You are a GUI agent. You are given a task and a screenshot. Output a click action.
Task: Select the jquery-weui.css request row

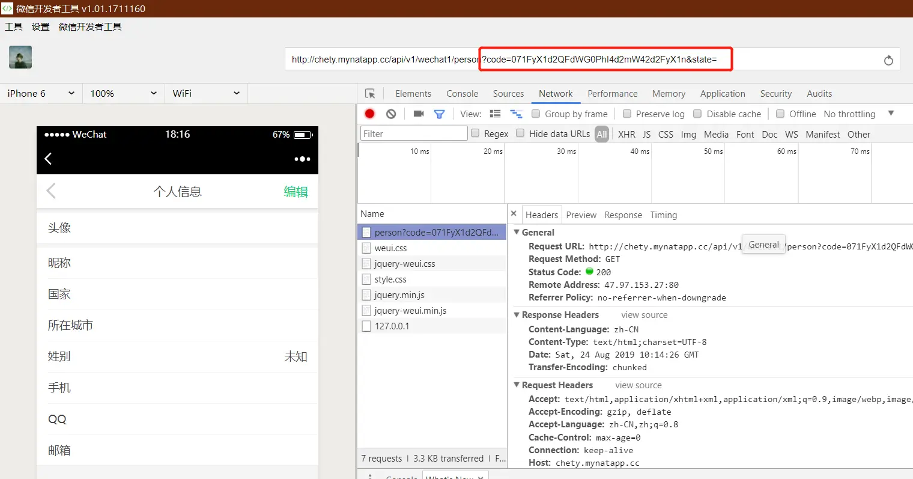pos(432,263)
